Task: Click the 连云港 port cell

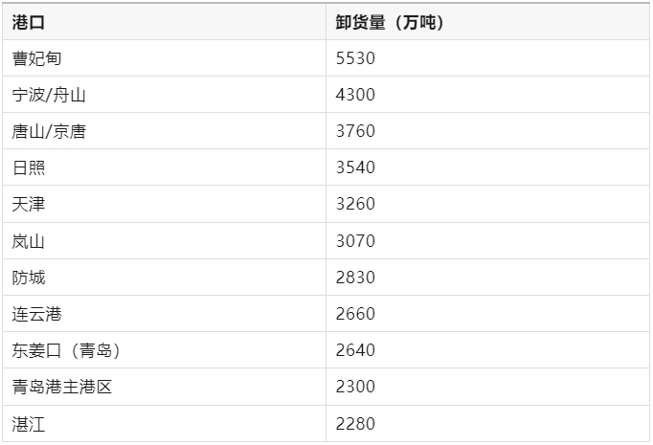Action: (x=164, y=314)
